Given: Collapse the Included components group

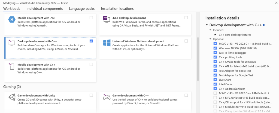Looking at the screenshot, I should pos(211,30).
